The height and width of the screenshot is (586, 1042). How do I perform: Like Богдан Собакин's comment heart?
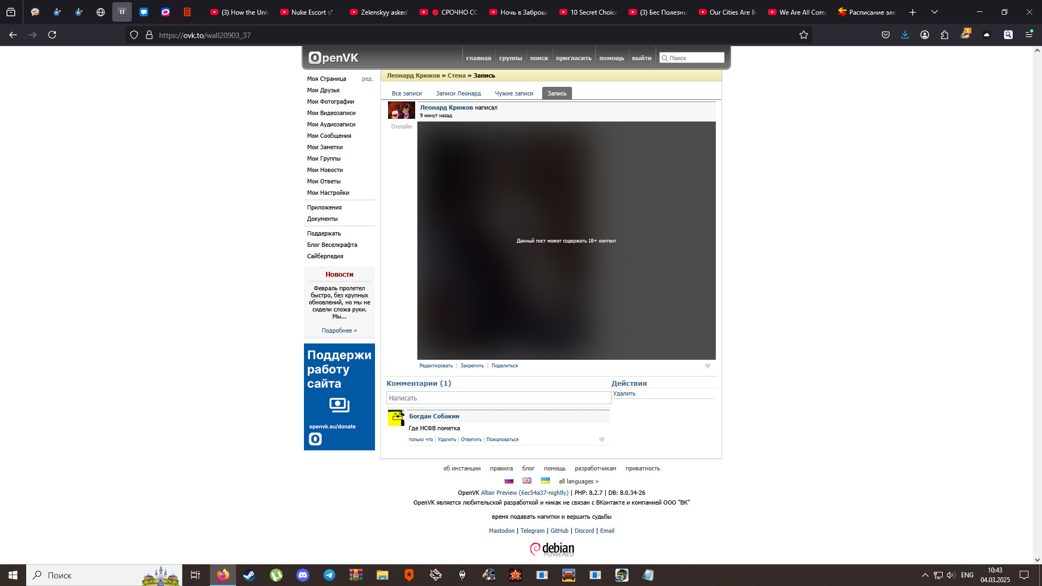click(601, 439)
